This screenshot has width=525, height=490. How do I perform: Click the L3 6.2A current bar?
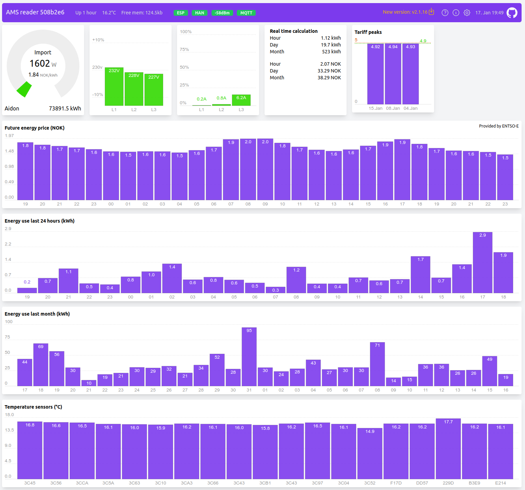tap(241, 100)
